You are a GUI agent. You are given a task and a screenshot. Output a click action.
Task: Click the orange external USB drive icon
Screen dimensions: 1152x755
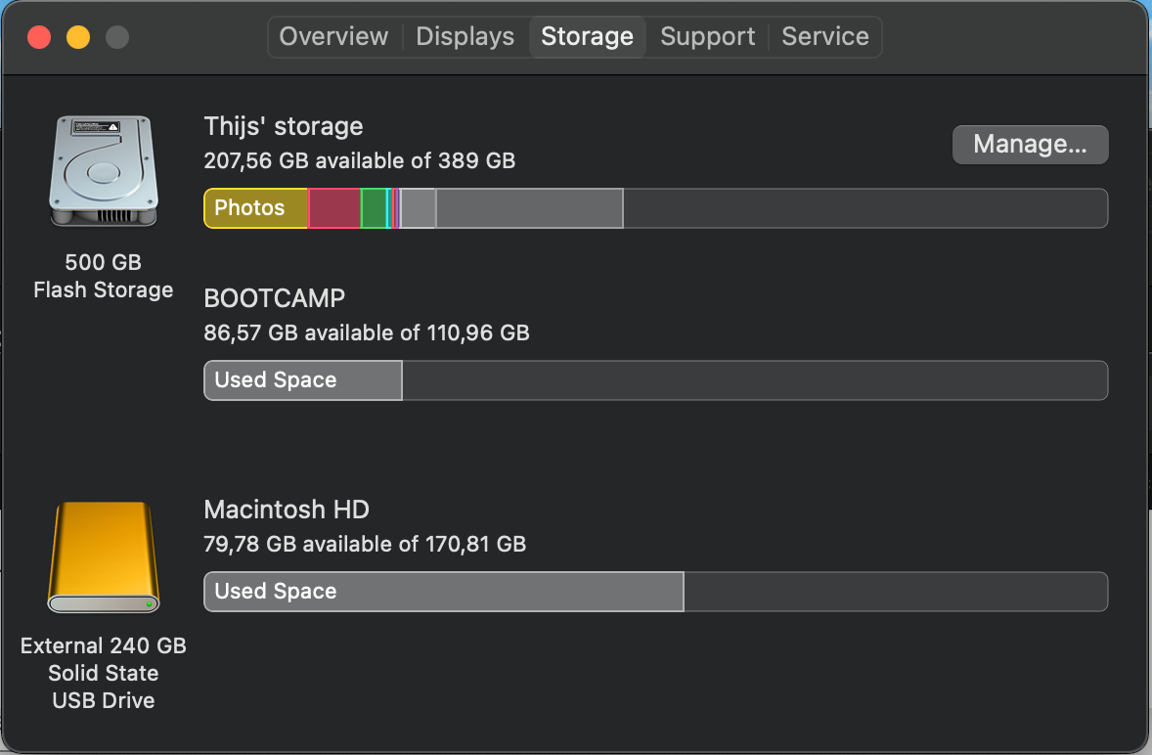[x=103, y=557]
